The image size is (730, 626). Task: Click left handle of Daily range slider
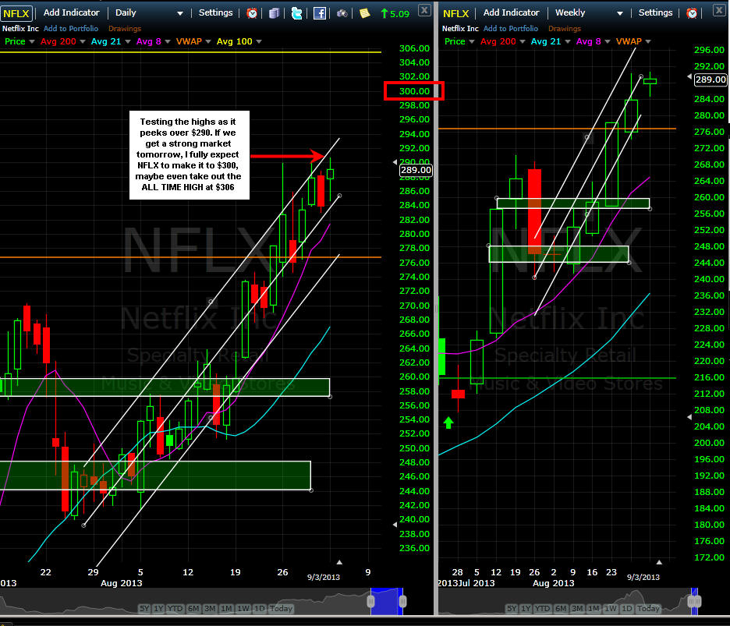point(371,601)
